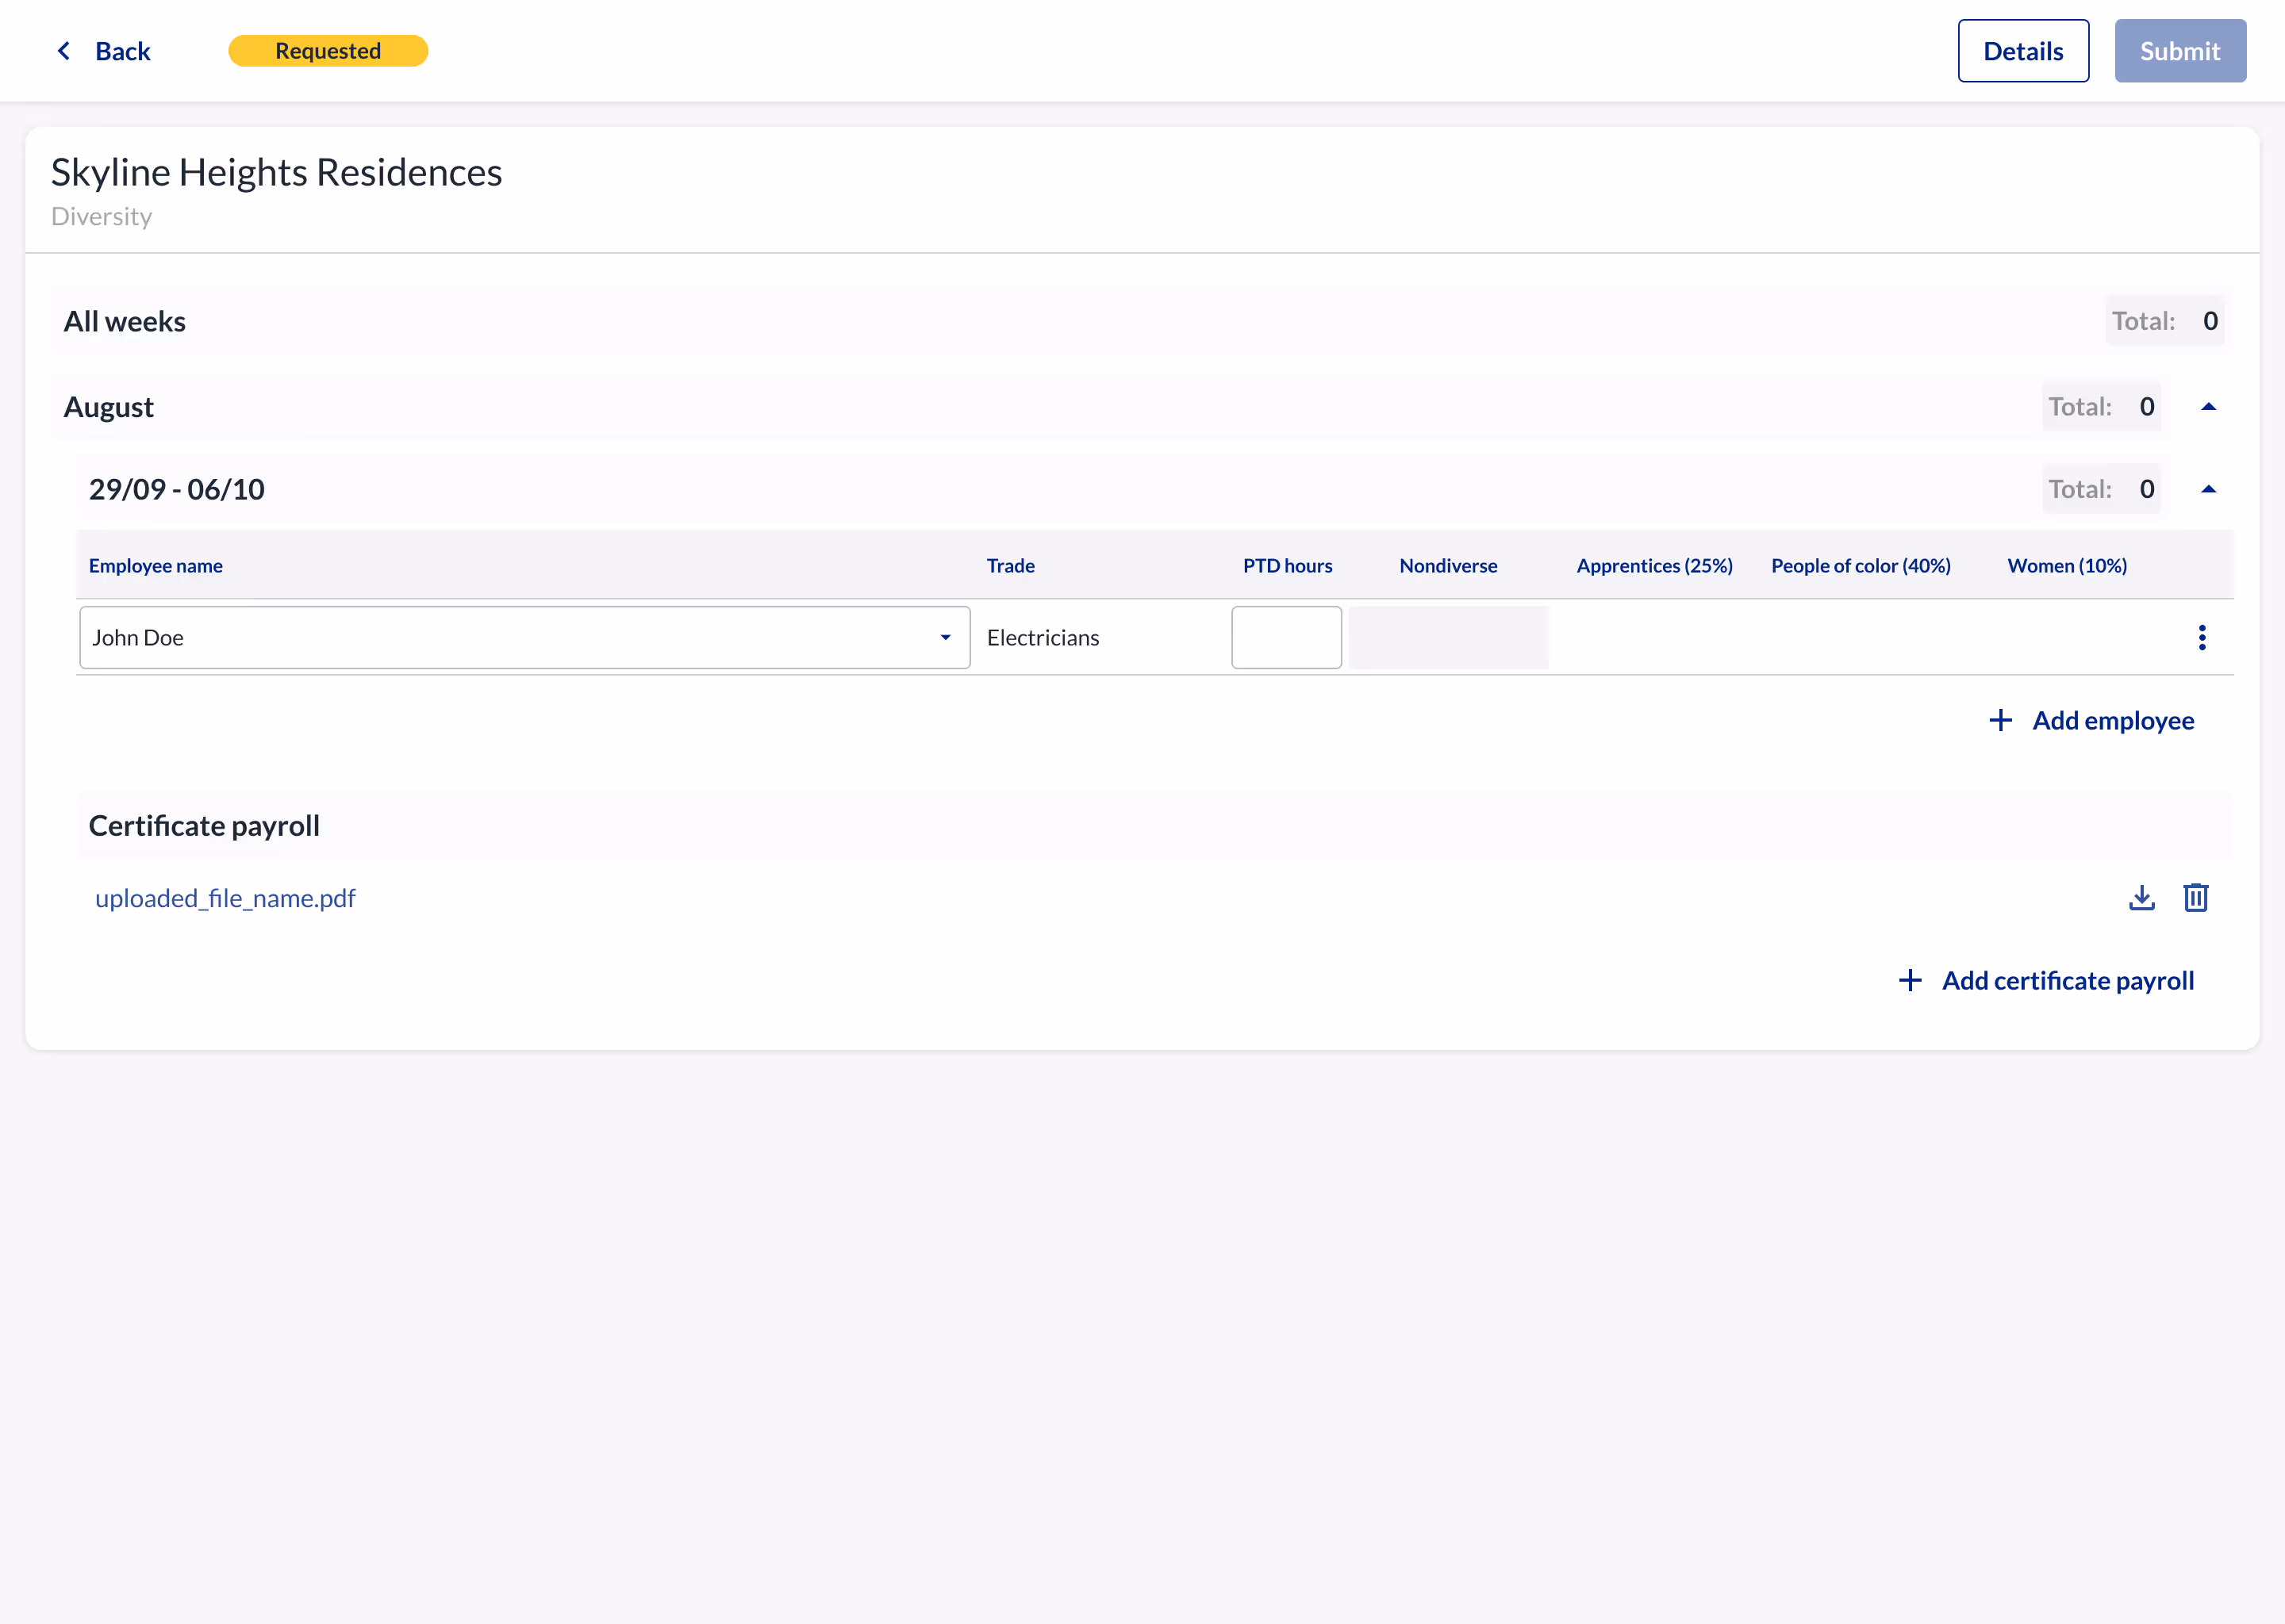Click the Requested status badge
The width and height of the screenshot is (2285, 1624).
point(328,51)
